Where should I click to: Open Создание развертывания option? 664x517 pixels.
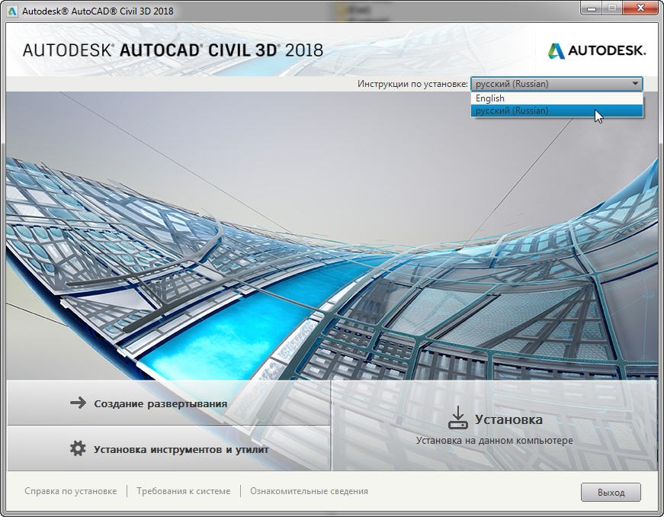point(169,403)
